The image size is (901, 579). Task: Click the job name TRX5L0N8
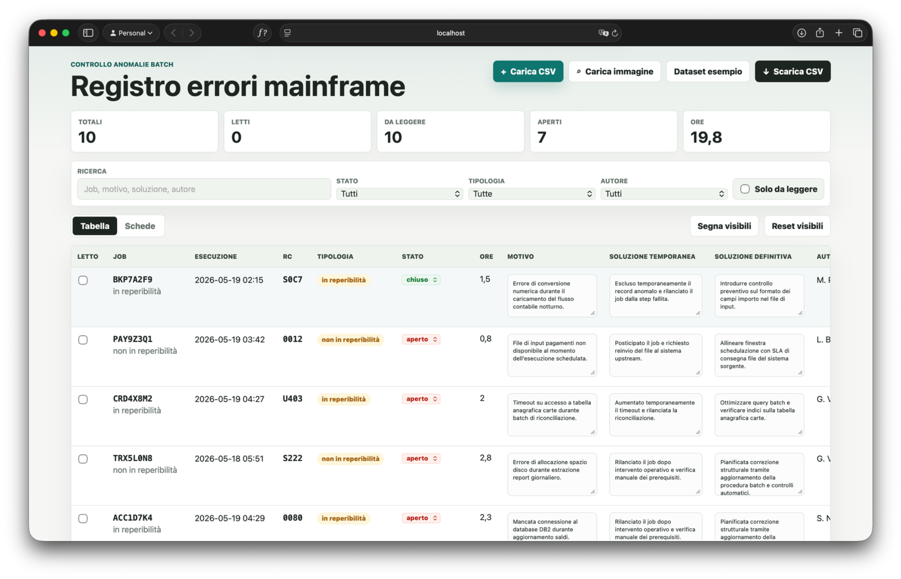coord(132,458)
